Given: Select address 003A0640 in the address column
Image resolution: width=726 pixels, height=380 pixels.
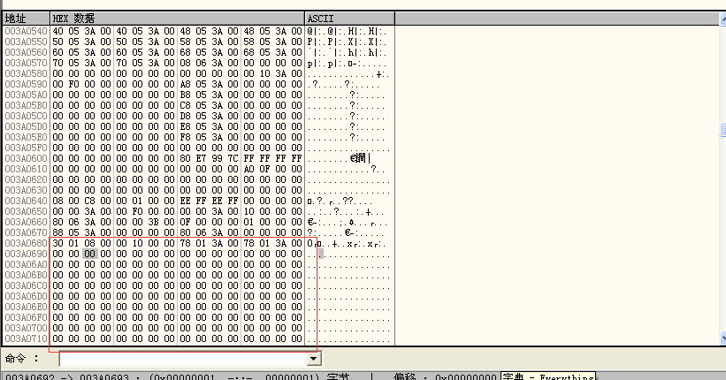Looking at the screenshot, I should click(x=26, y=201).
